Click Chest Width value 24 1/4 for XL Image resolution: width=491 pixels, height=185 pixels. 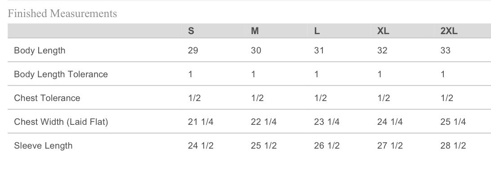390,122
